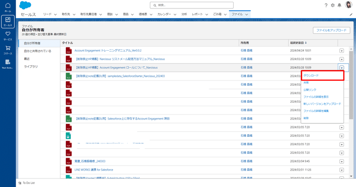Choose 新しいバージョンをアップロード from the menu
356x187 pixels.
coord(322,104)
